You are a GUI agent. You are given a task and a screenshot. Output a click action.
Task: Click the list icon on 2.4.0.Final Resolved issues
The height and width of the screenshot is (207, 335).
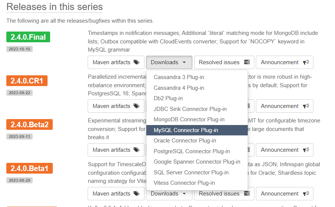pos(247,62)
